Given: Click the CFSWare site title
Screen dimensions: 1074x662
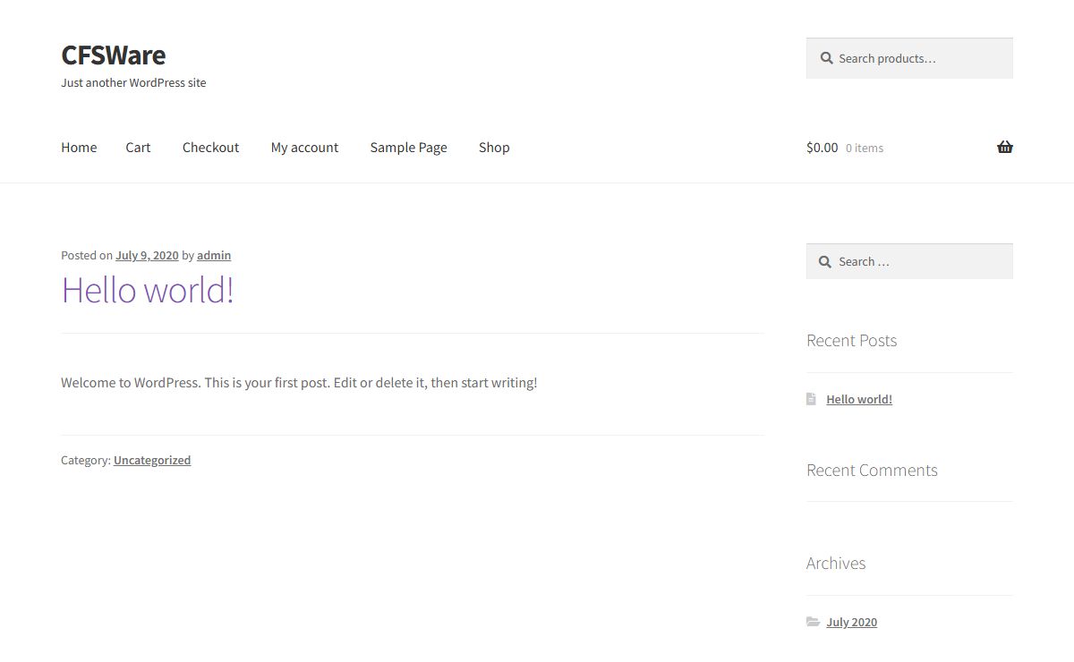Looking at the screenshot, I should tap(114, 55).
